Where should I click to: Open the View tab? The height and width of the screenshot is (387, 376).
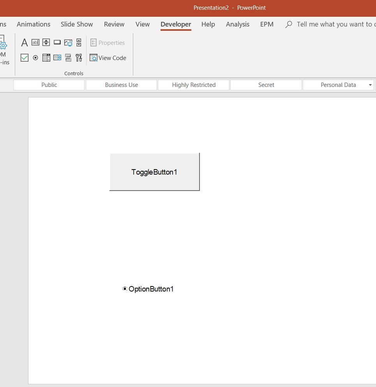tap(143, 24)
